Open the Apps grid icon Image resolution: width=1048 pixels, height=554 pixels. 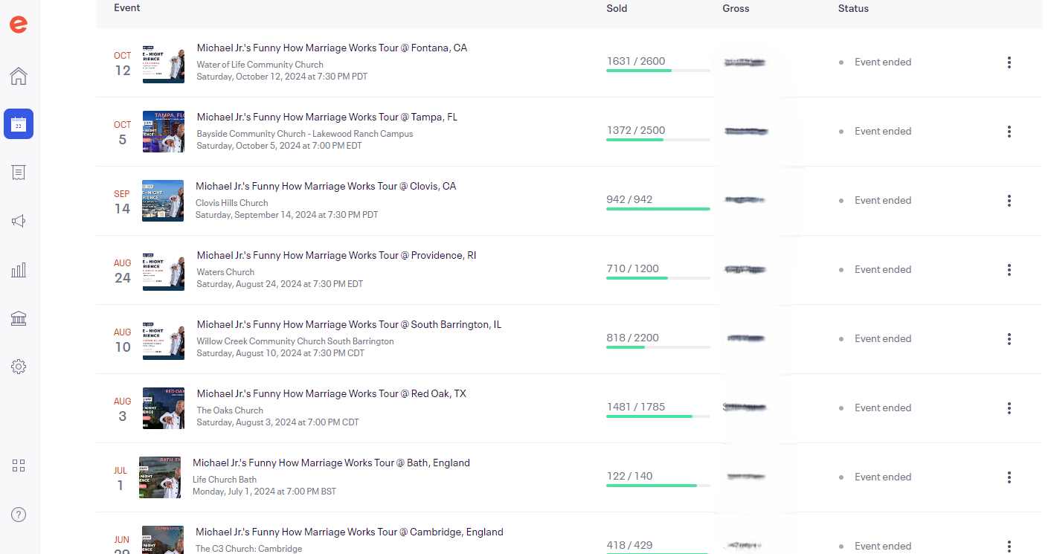click(x=19, y=466)
